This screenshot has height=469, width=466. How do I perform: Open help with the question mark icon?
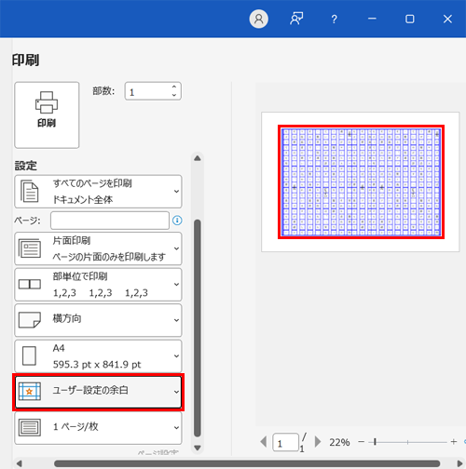(334, 20)
